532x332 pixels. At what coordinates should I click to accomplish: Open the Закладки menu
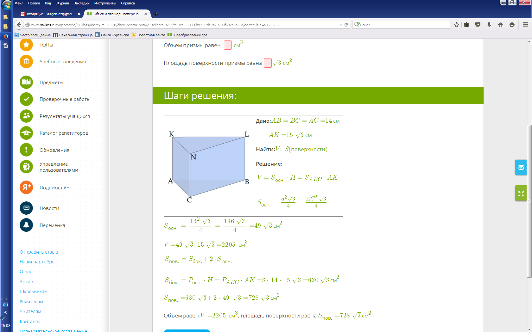click(x=82, y=3)
